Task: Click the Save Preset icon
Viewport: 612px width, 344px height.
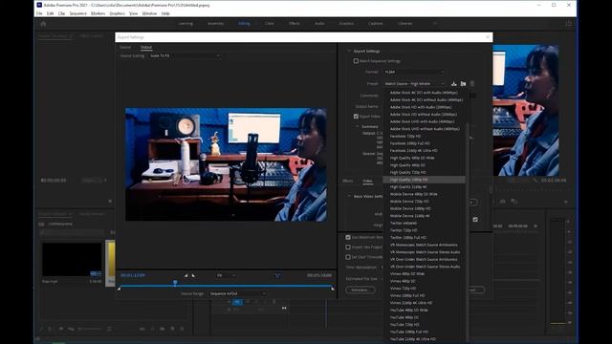Action: pyautogui.click(x=453, y=83)
